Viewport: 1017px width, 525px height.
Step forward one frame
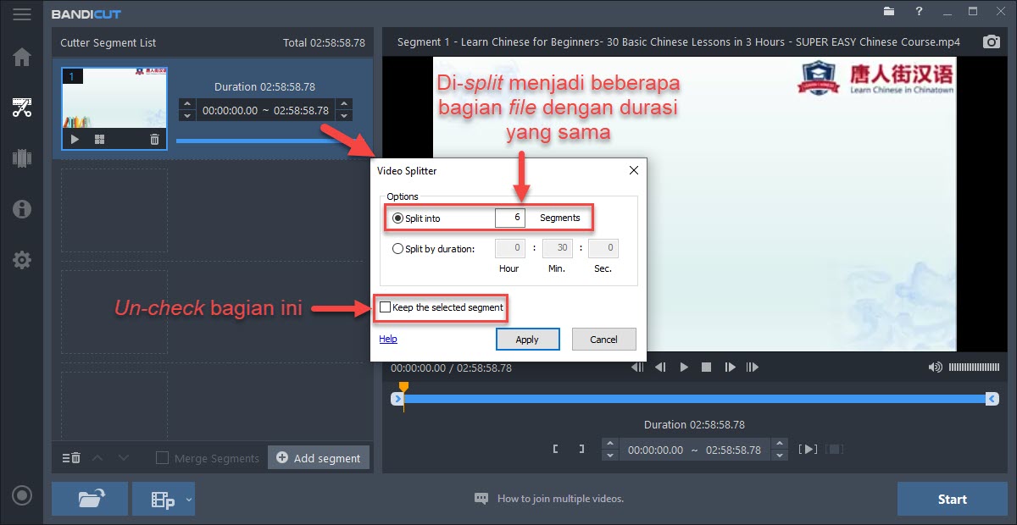coord(729,367)
